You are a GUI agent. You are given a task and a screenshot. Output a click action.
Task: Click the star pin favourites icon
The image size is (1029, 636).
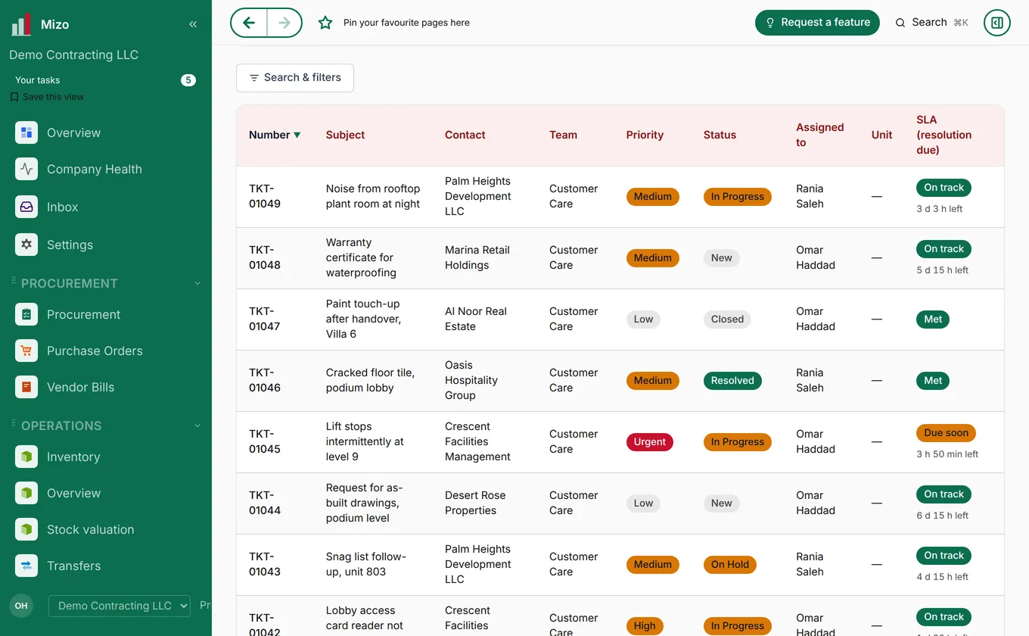coord(325,23)
